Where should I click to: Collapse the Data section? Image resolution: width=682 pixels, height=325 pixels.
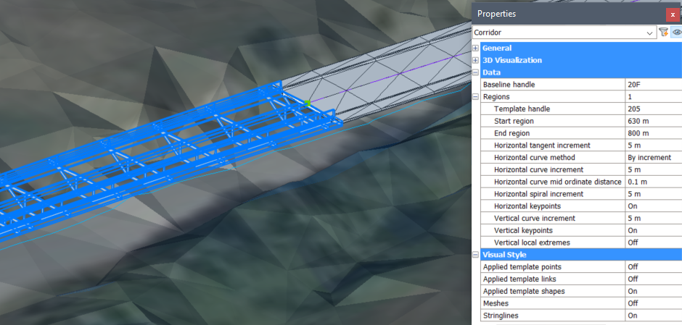click(476, 73)
